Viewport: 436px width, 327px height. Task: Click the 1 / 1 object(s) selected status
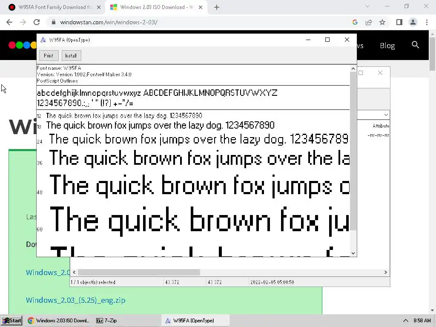click(x=93, y=282)
